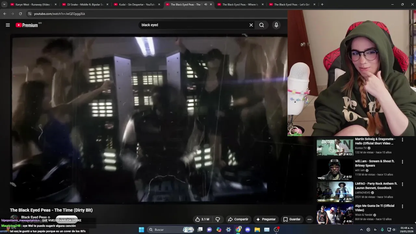Image resolution: width=416 pixels, height=234 pixels.
Task: Clear the 'black eyed' search text
Action: (x=251, y=25)
